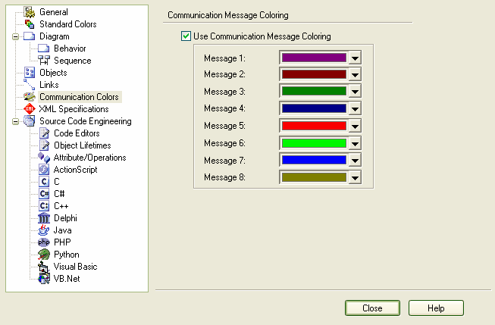Select highlighted Communication Colors label
Viewport: 495px width, 325px height.
point(79,97)
